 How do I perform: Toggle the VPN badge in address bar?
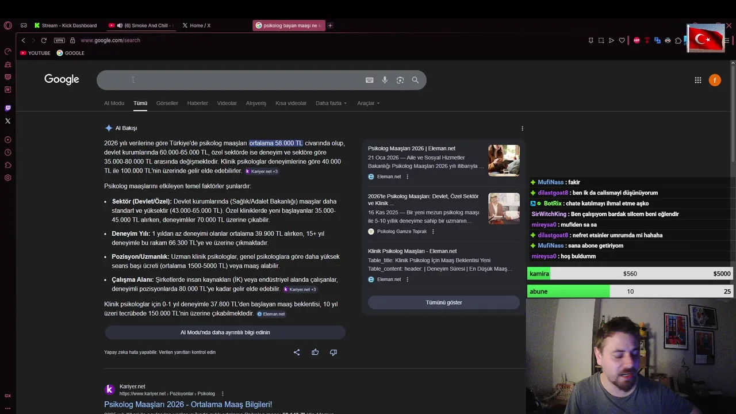point(59,40)
